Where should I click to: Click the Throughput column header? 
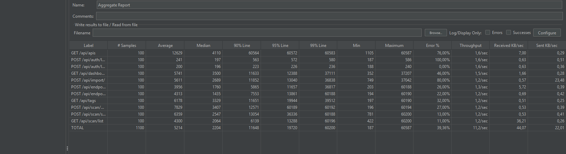(x=470, y=45)
